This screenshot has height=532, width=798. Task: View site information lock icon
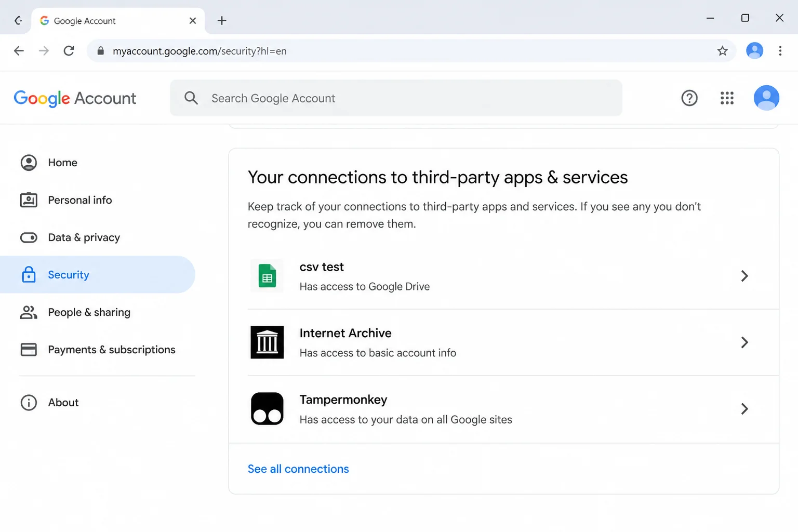point(101,51)
